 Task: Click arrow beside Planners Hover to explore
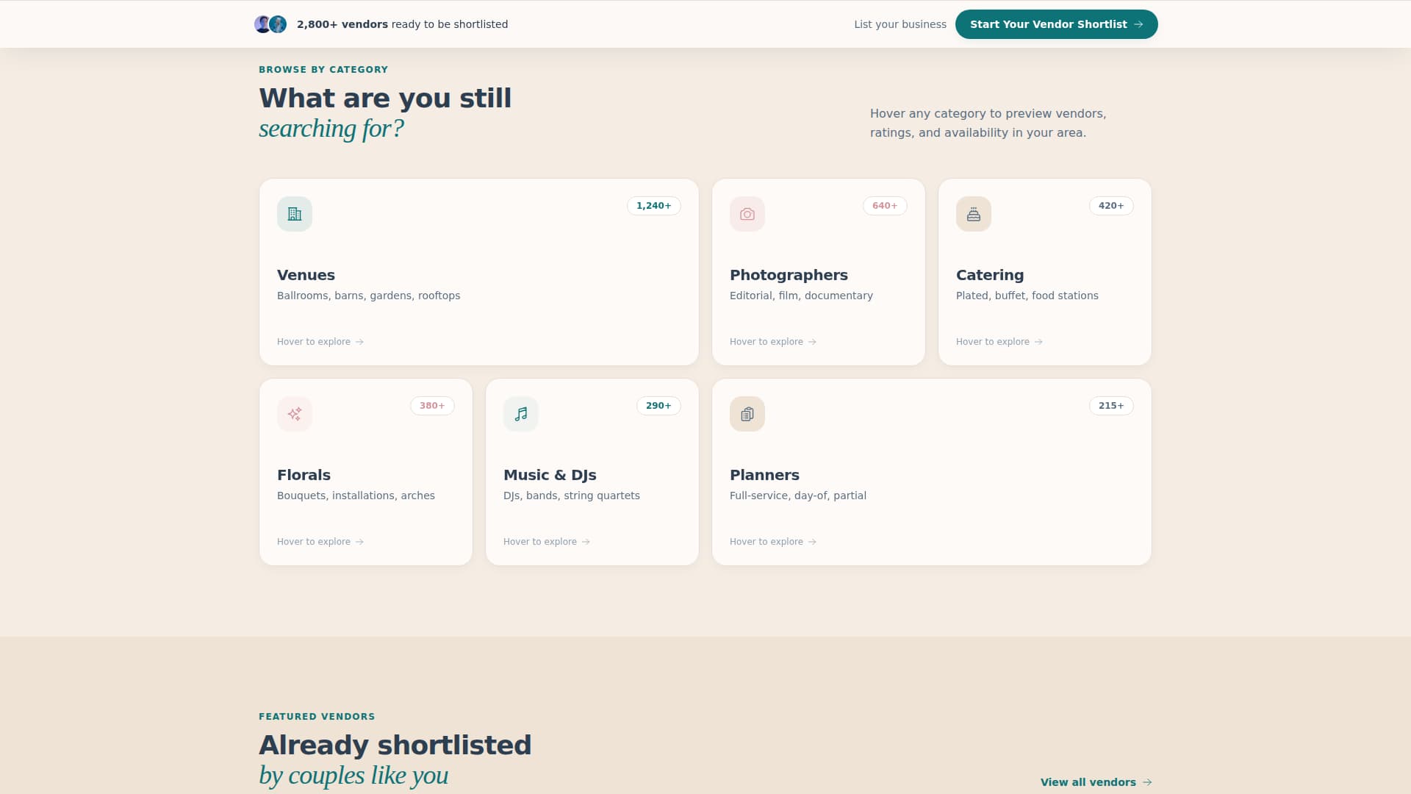[812, 542]
